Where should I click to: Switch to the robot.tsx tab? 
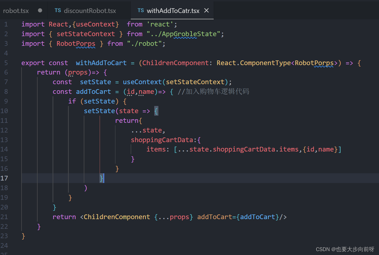click(16, 10)
